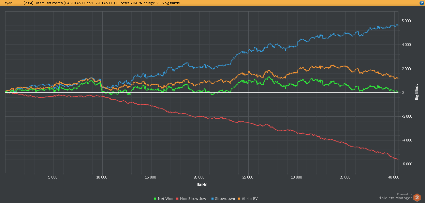Click the red Non Showdown legend swatch
The width and height of the screenshot is (425, 203).
click(x=177, y=199)
